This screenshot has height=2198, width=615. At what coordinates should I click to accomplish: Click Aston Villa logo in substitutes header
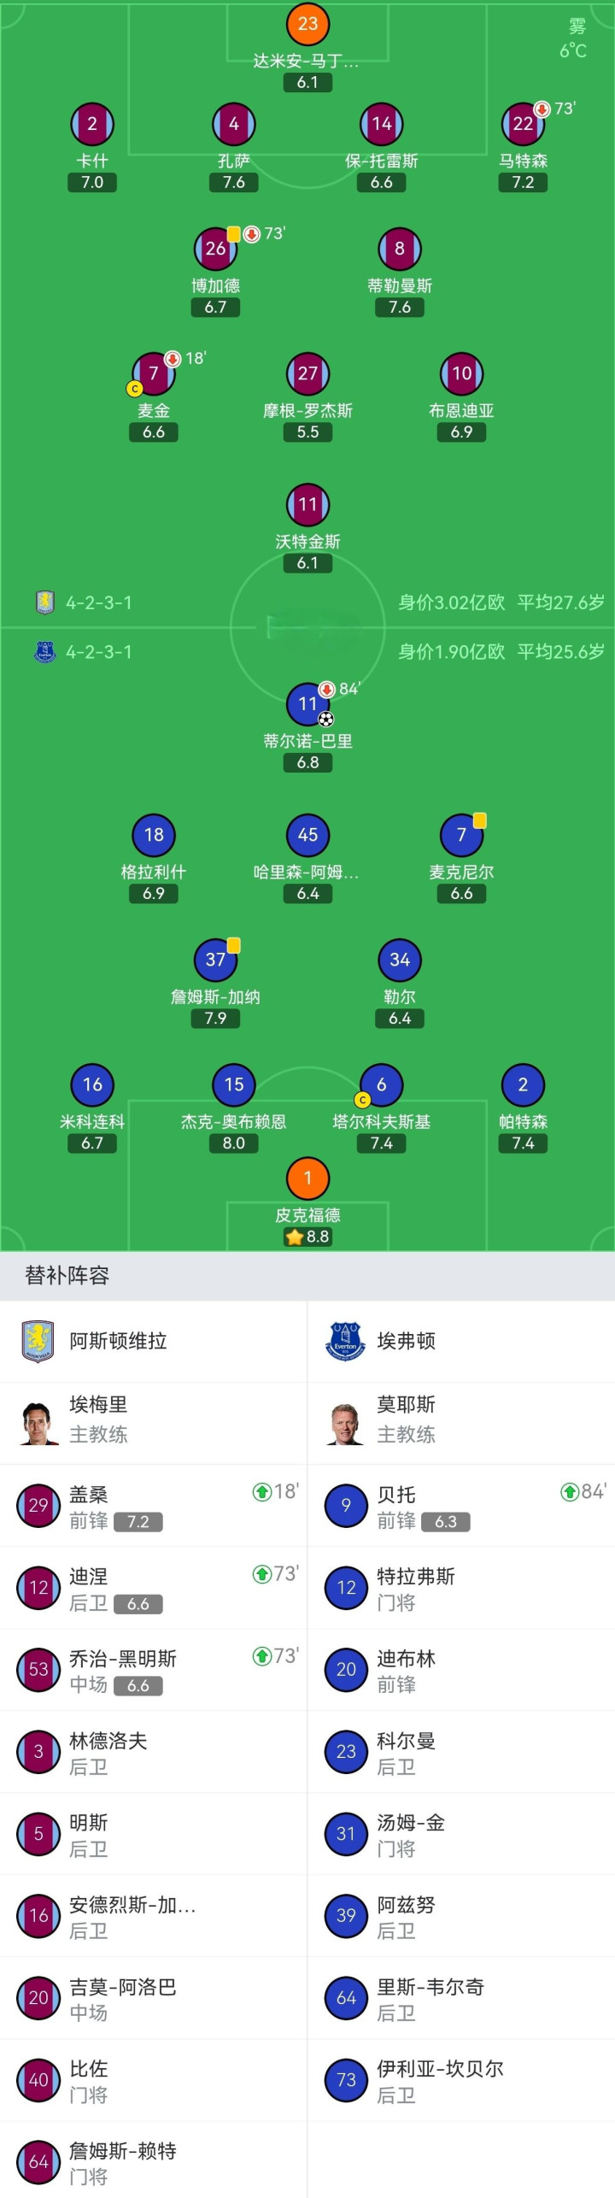coord(38,1341)
